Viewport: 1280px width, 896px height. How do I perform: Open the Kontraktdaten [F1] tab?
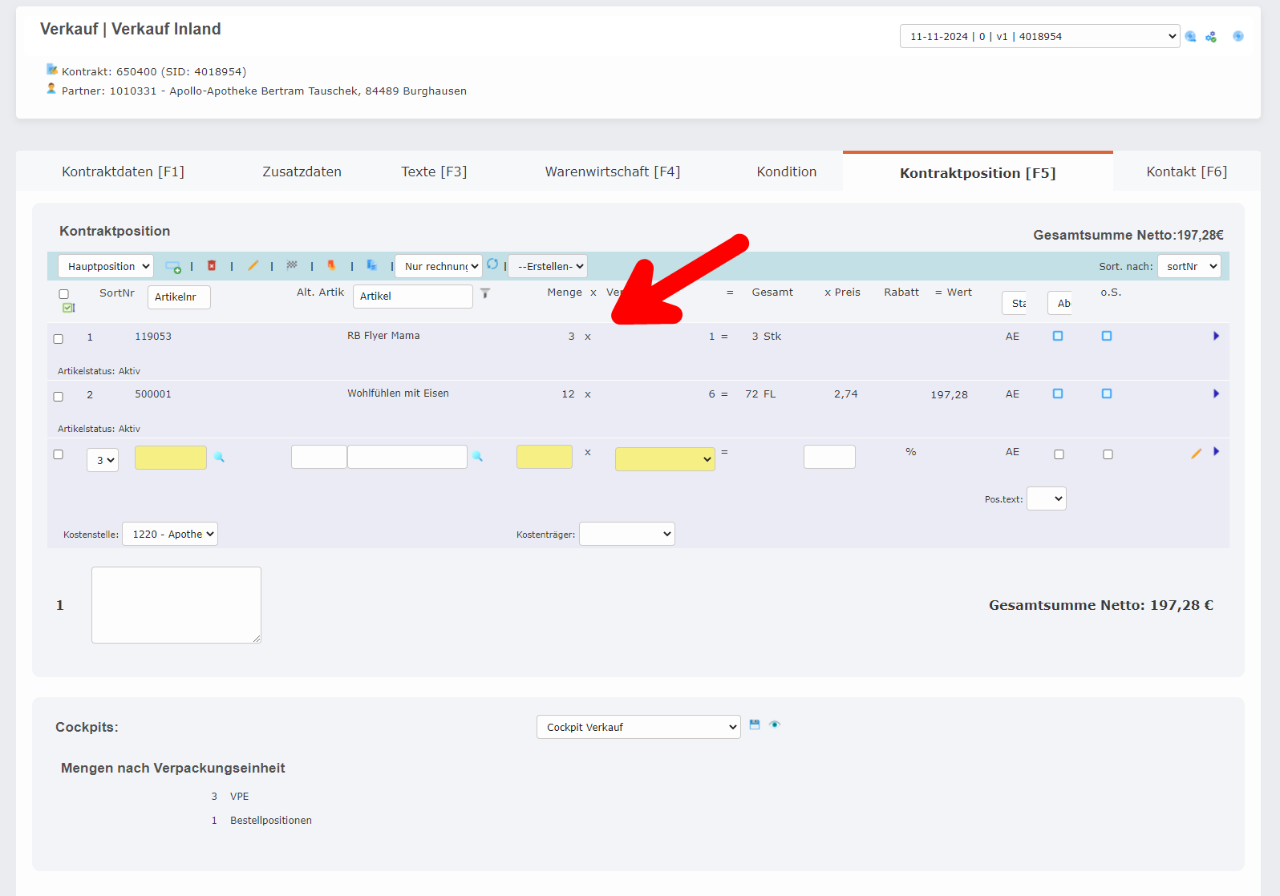click(x=123, y=172)
